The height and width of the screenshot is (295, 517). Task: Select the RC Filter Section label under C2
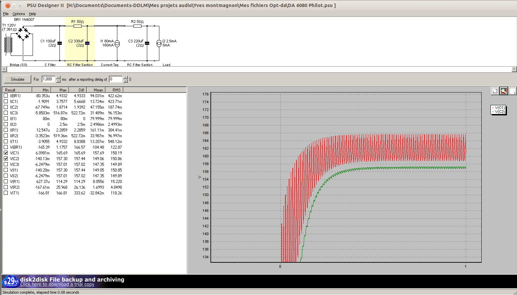(80, 65)
